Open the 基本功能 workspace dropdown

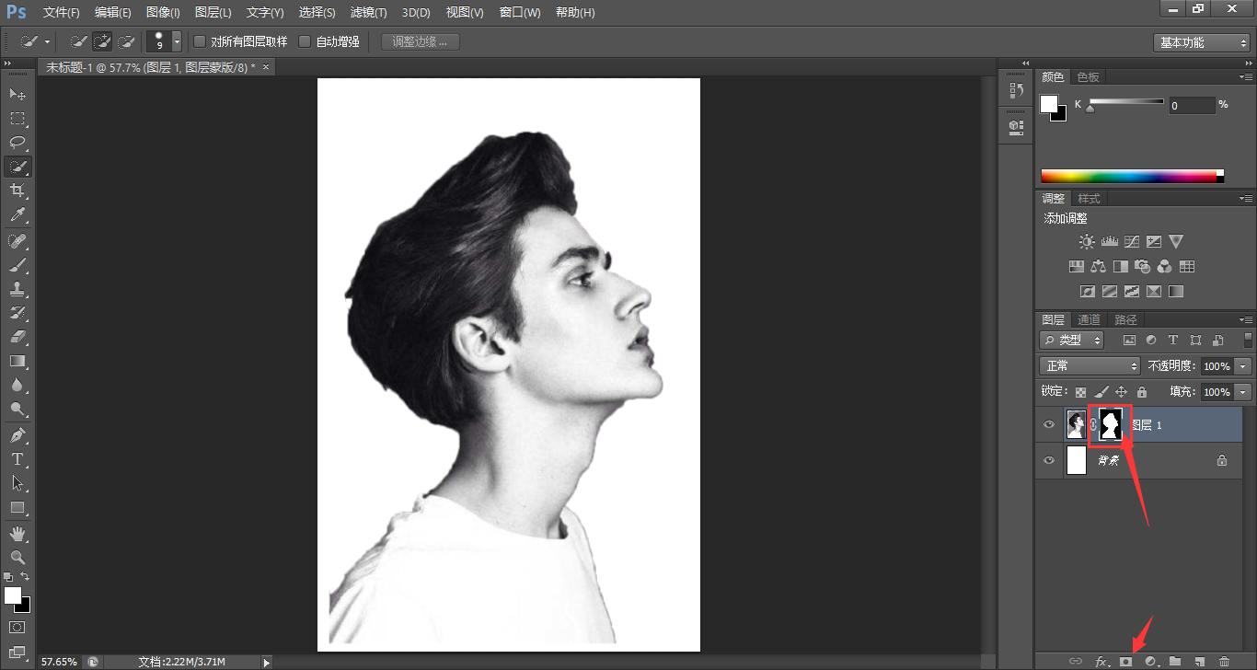coord(1201,42)
